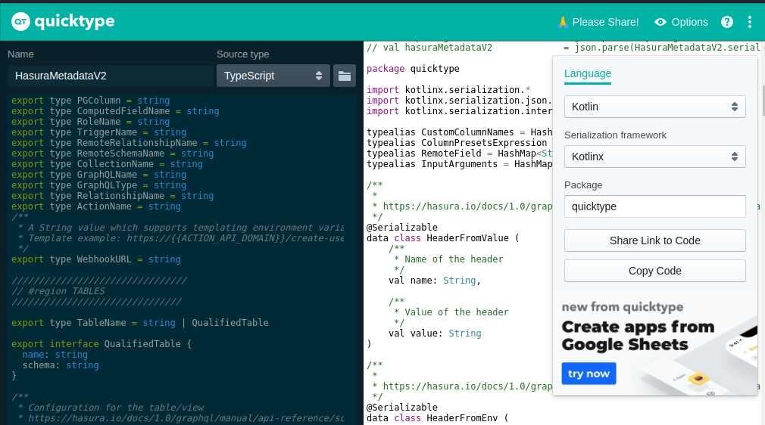Click the right-edge vertical scrollbar
This screenshot has width=765, height=425.
click(x=763, y=100)
